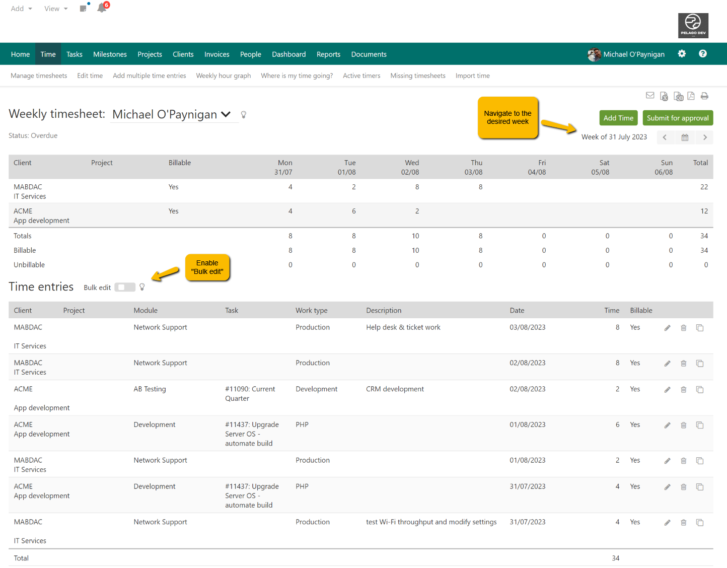Show the Bulk edit lightbulb hint
The image size is (727, 568).
142,287
